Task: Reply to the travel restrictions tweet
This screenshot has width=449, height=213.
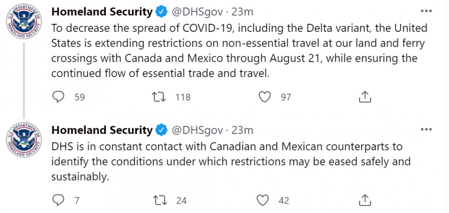Action: point(59,97)
